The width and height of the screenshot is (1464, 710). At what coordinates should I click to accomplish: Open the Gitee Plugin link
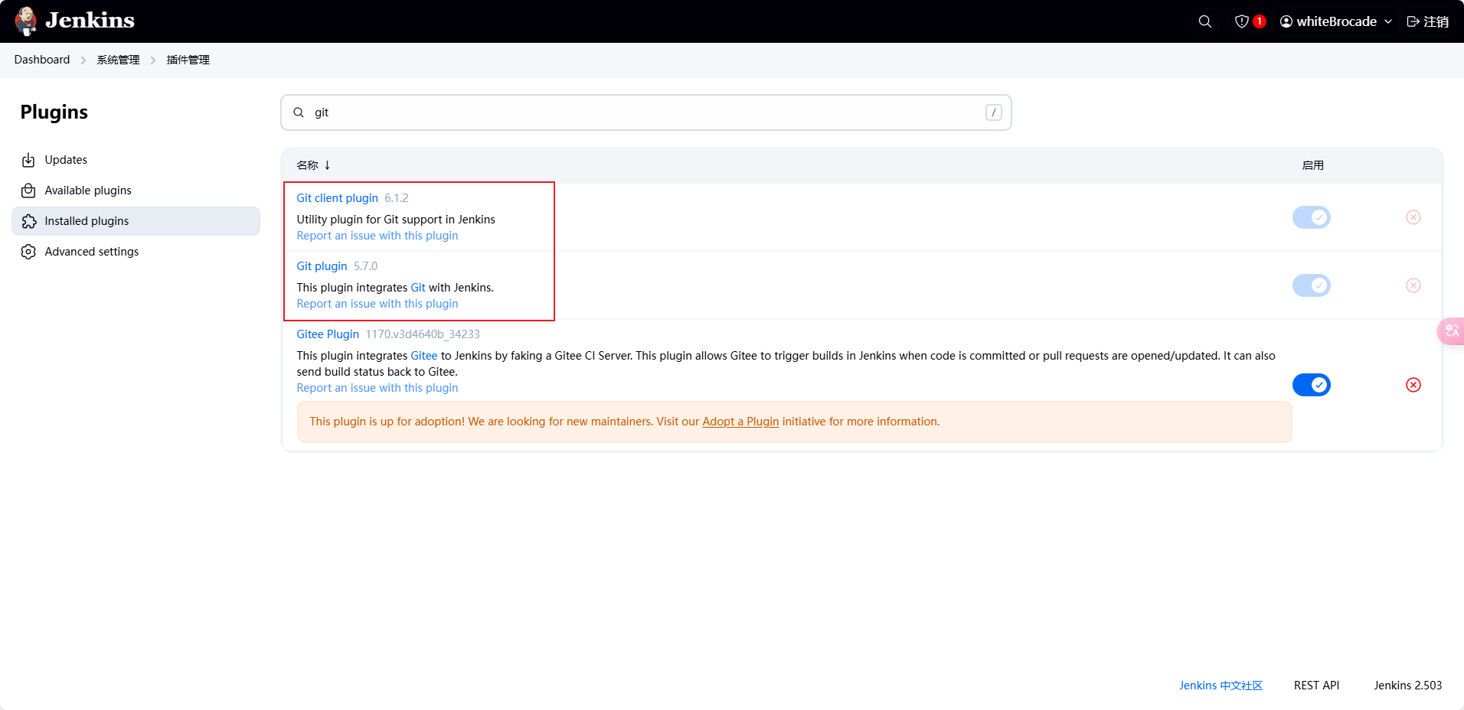(x=328, y=334)
